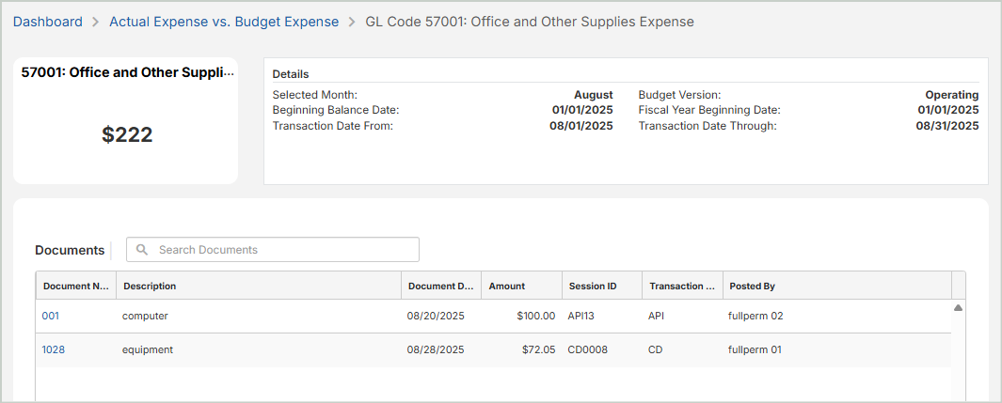1002x403 pixels.
Task: Open document number 1028
Action: [53, 350]
